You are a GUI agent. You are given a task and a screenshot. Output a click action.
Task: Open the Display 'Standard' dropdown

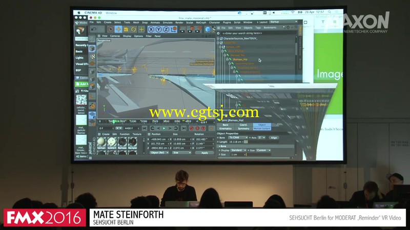click(x=238, y=150)
